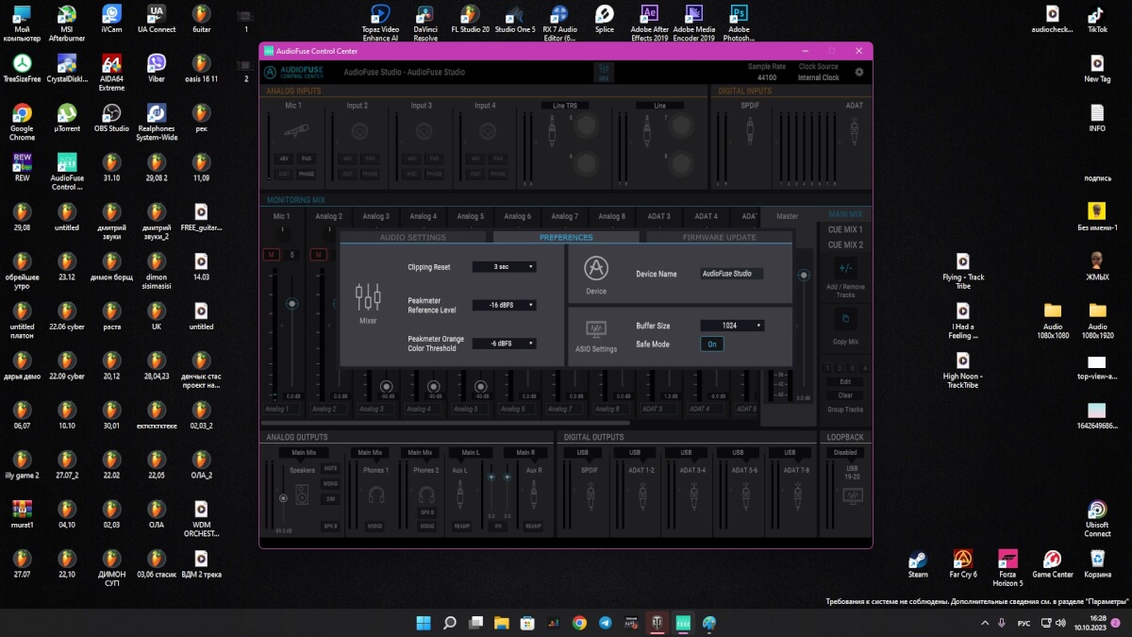Click the Arturia Device logo icon

tap(596, 269)
